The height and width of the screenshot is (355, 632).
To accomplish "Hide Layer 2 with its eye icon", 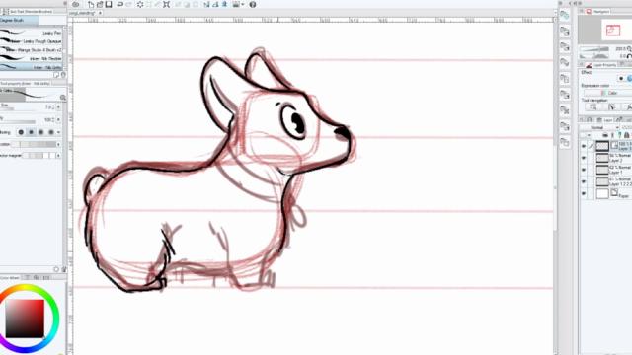I will pos(584,158).
